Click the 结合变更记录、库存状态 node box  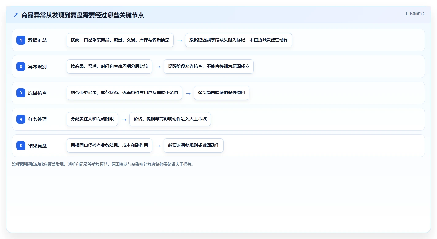click(124, 93)
